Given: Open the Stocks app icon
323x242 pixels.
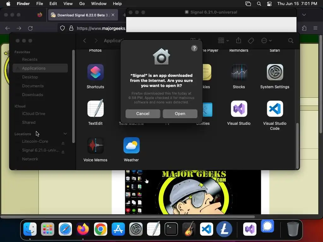Looking at the screenshot, I should (x=239, y=72).
